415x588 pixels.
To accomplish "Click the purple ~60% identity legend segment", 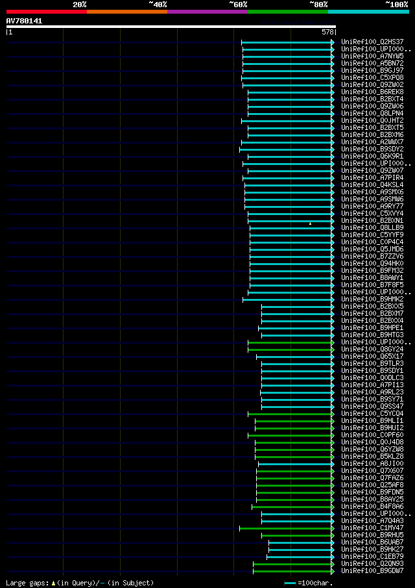I will pyautogui.click(x=207, y=12).
